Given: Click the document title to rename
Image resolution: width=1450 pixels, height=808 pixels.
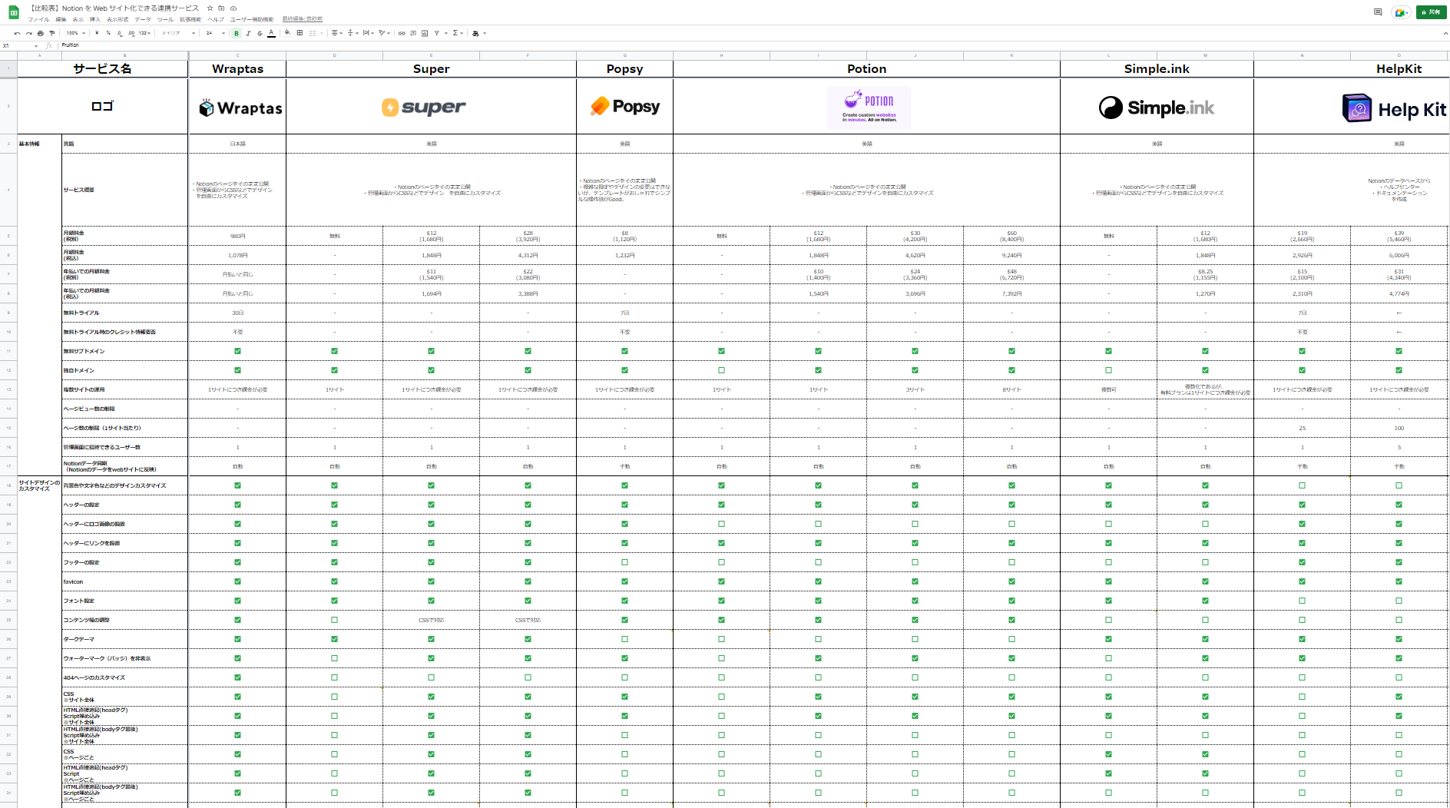Looking at the screenshot, I should pyautogui.click(x=114, y=8).
